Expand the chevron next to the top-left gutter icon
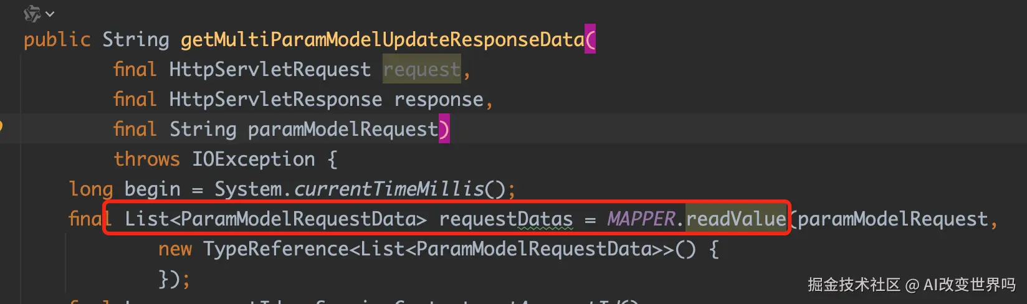The height and width of the screenshot is (304, 1027). [x=50, y=14]
